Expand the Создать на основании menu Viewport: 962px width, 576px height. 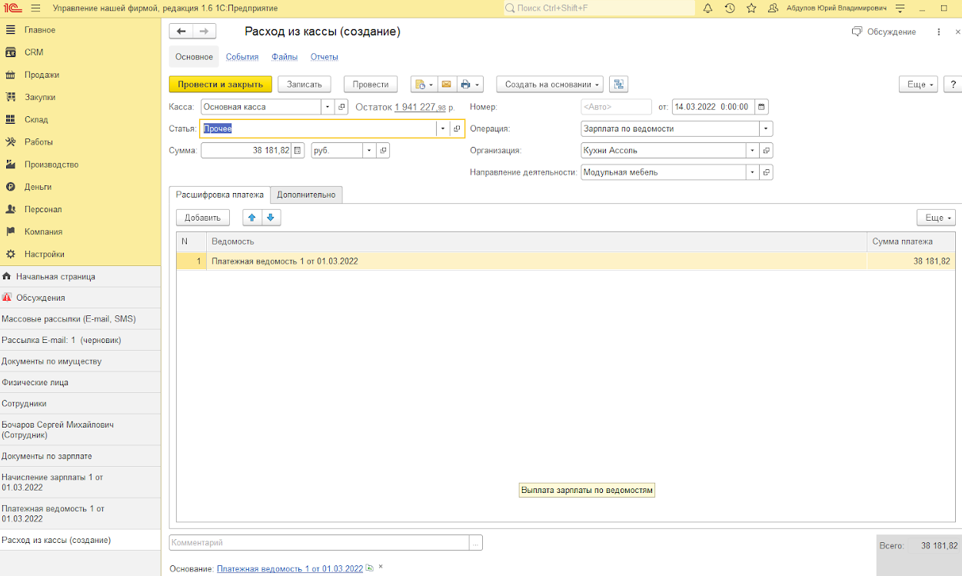click(549, 85)
